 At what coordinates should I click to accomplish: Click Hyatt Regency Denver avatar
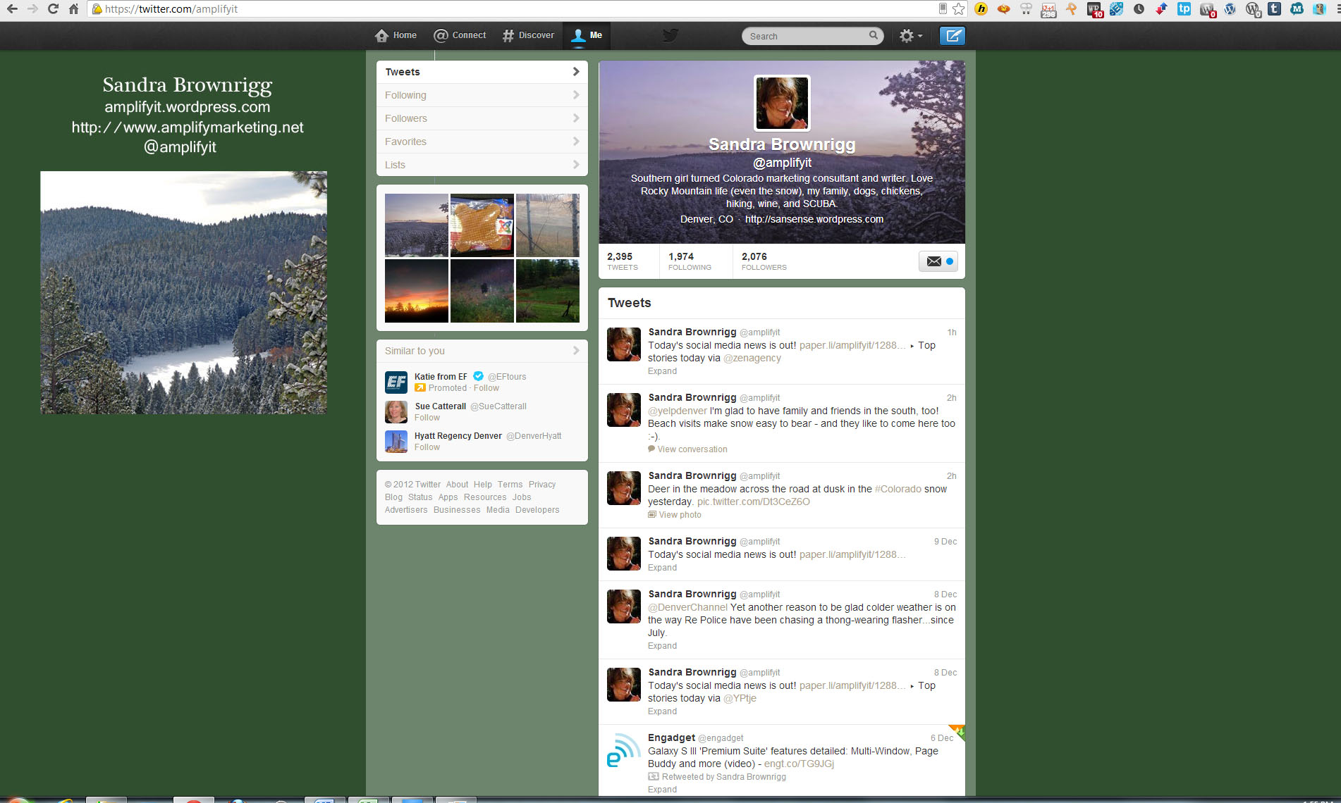point(396,442)
